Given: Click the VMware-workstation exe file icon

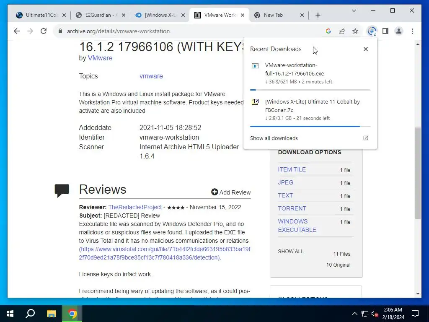Looking at the screenshot, I should pyautogui.click(x=255, y=66).
